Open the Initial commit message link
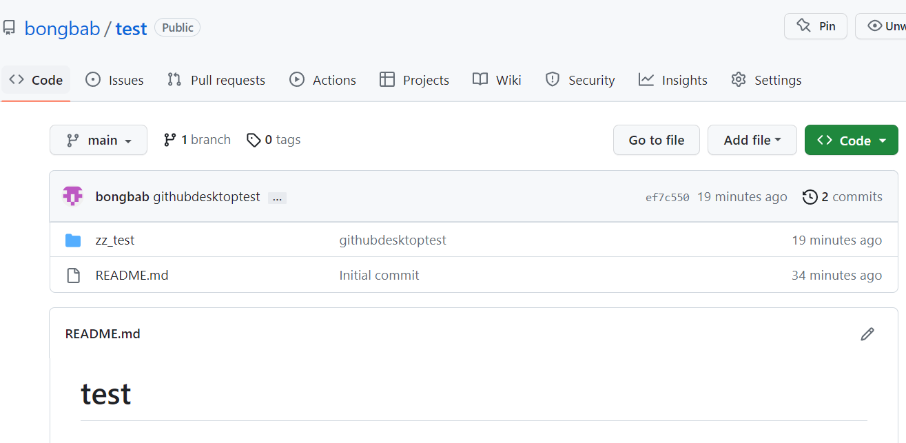Viewport: 906px width, 443px height. (379, 275)
